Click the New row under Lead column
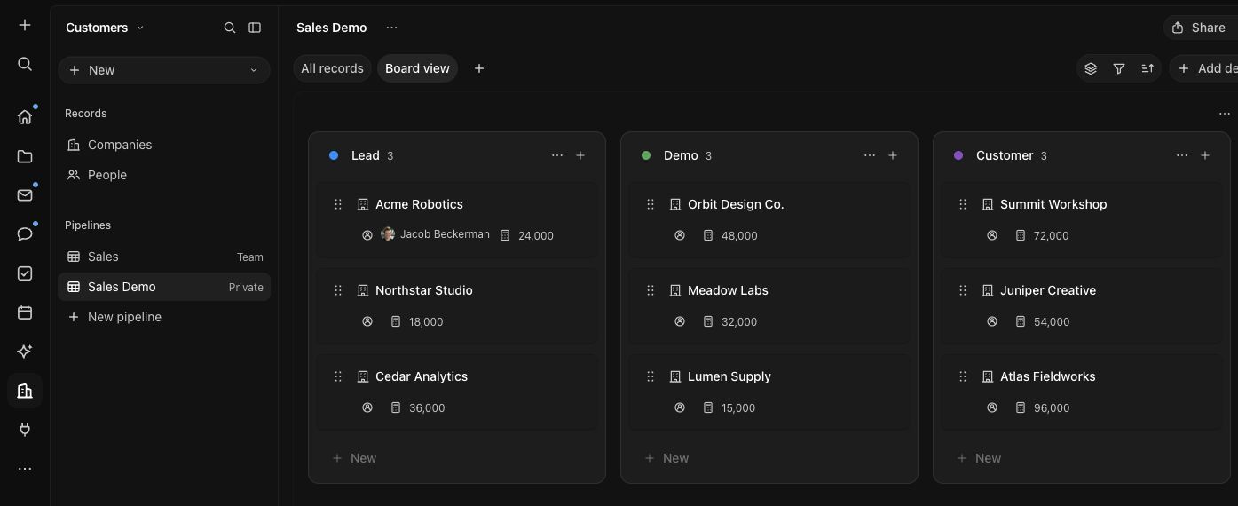The height and width of the screenshot is (506, 1238). click(x=457, y=458)
